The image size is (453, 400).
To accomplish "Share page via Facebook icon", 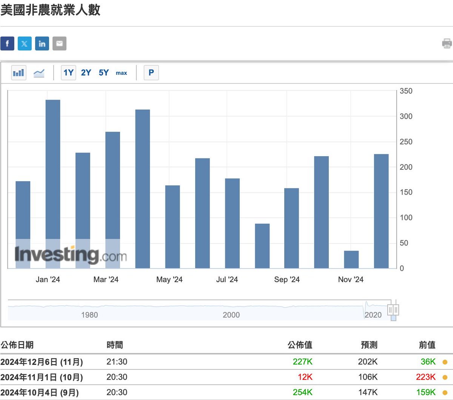I will [7, 43].
